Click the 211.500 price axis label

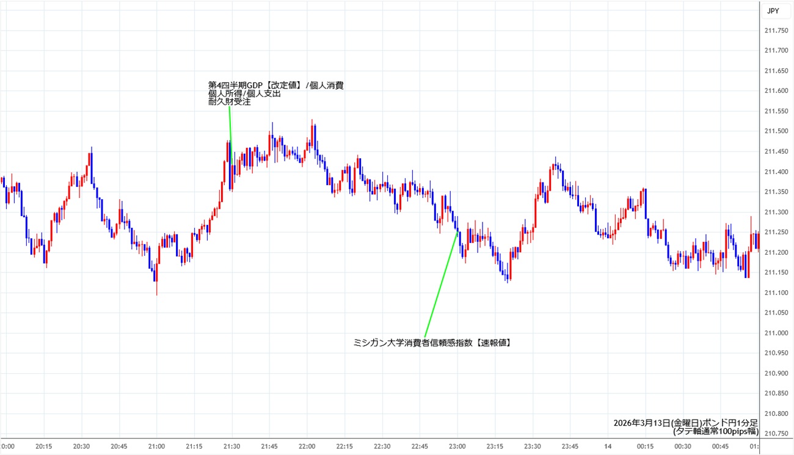776,131
